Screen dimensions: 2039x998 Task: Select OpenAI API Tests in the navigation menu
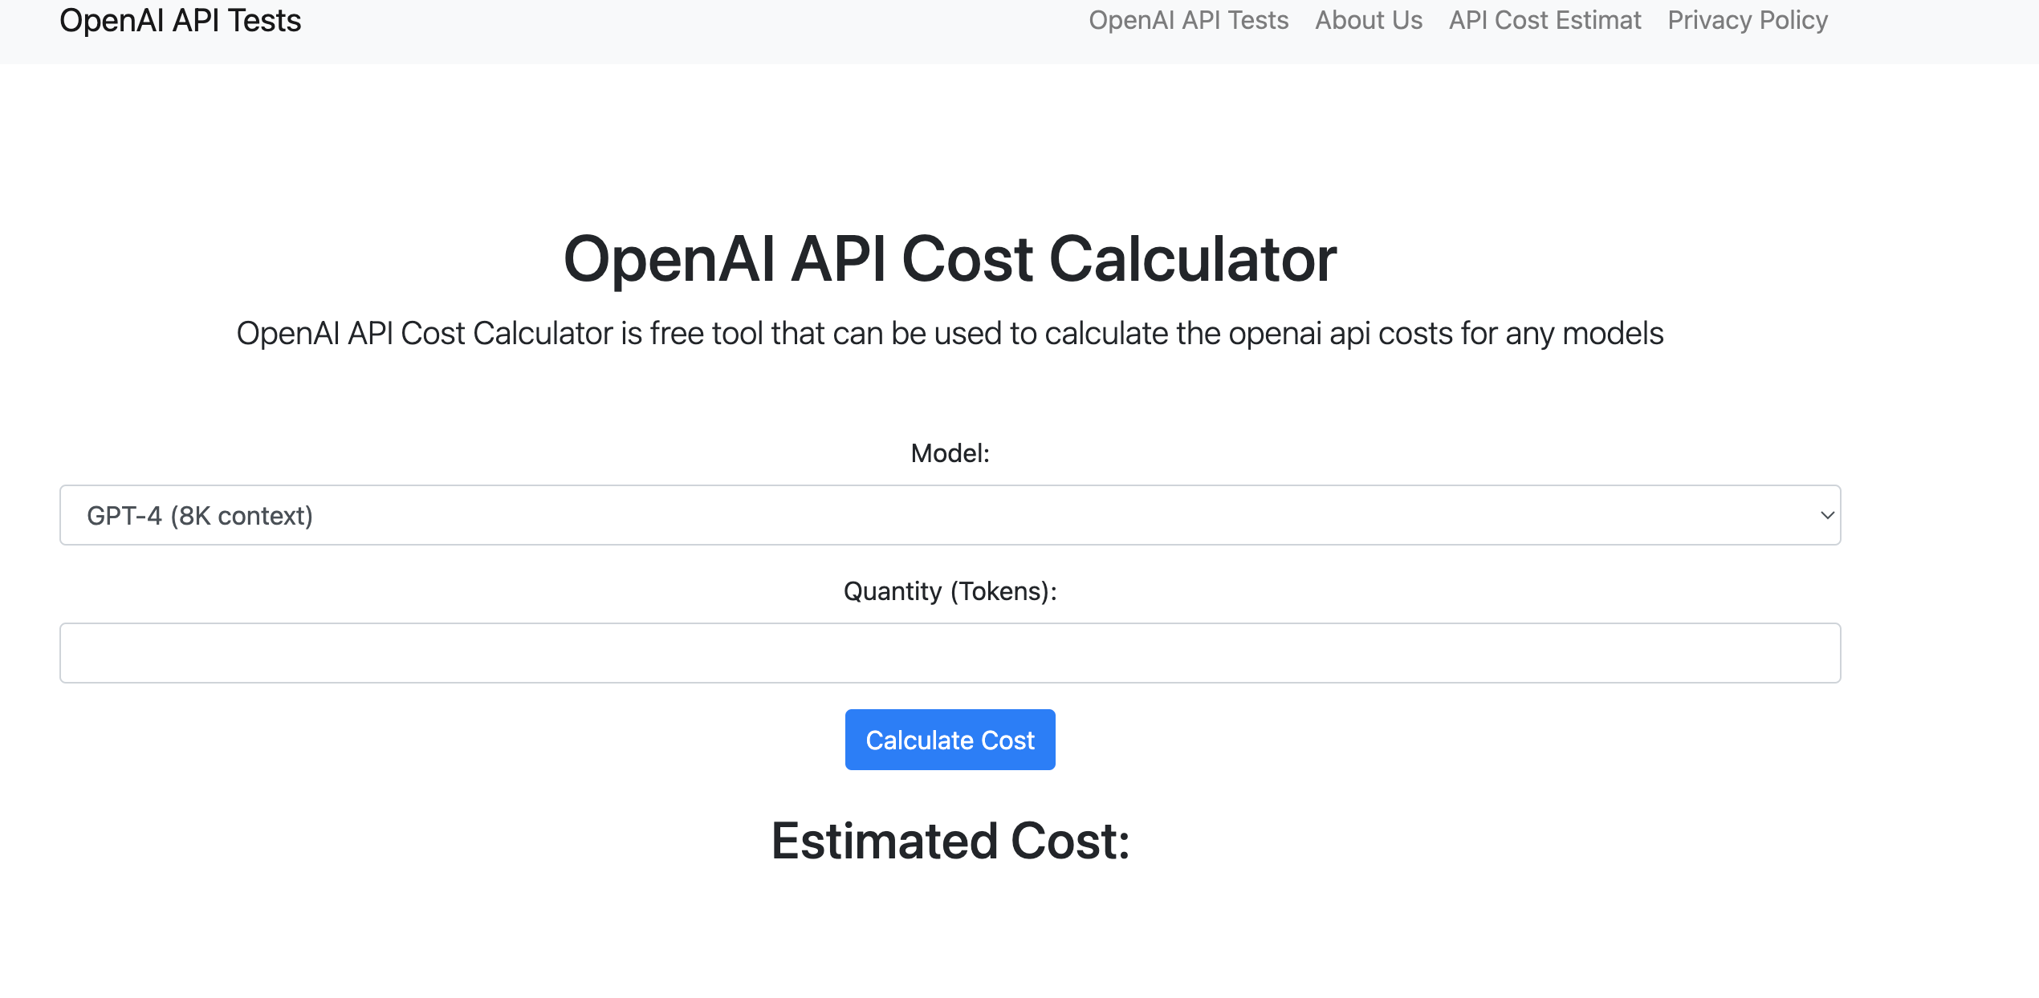(x=1189, y=20)
